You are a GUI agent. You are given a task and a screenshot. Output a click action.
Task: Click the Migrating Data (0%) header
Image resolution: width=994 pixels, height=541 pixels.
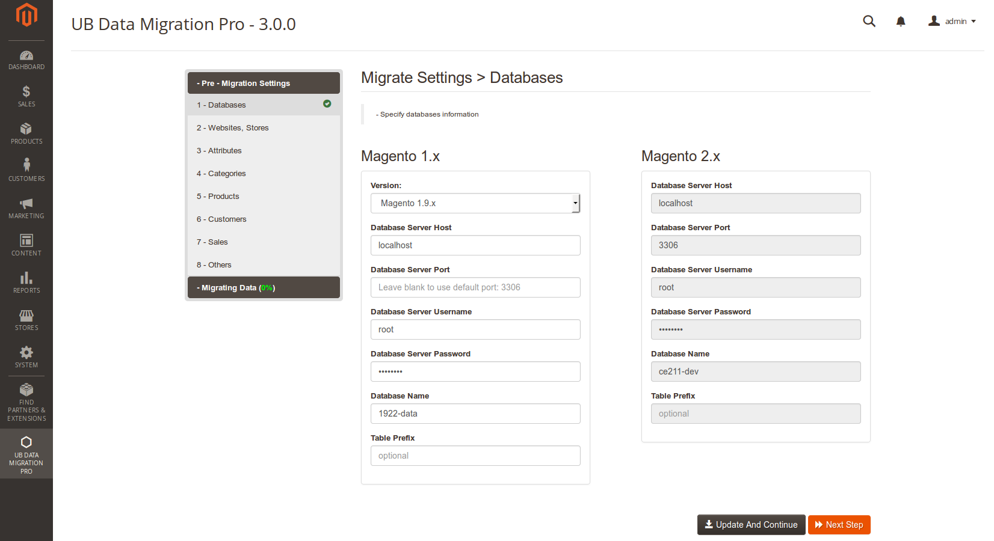coord(264,287)
